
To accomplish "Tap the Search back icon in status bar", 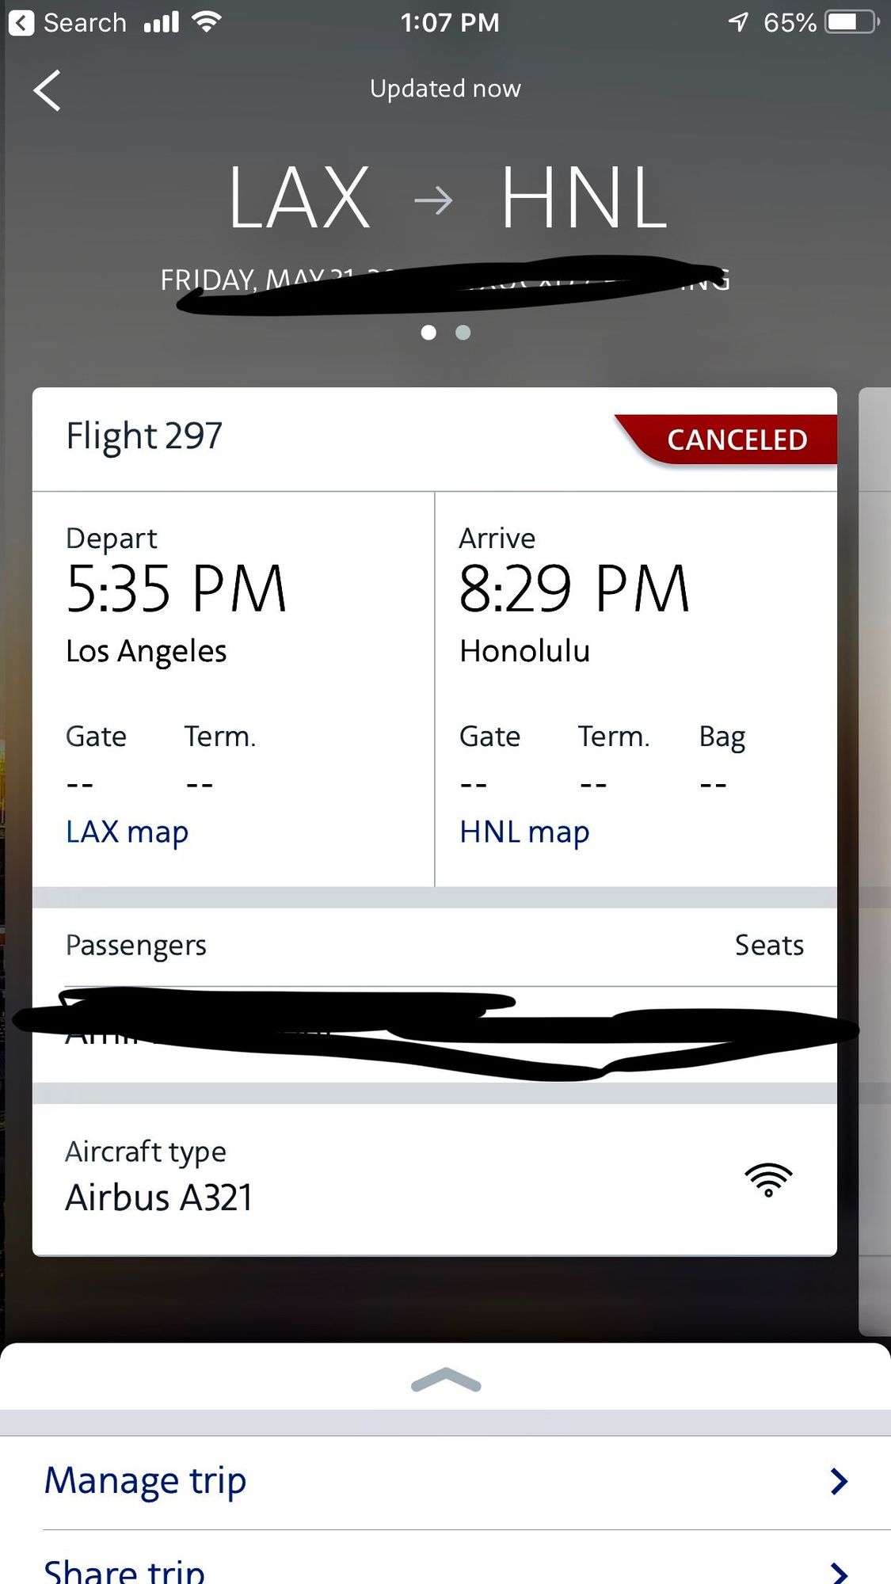I will click(22, 22).
